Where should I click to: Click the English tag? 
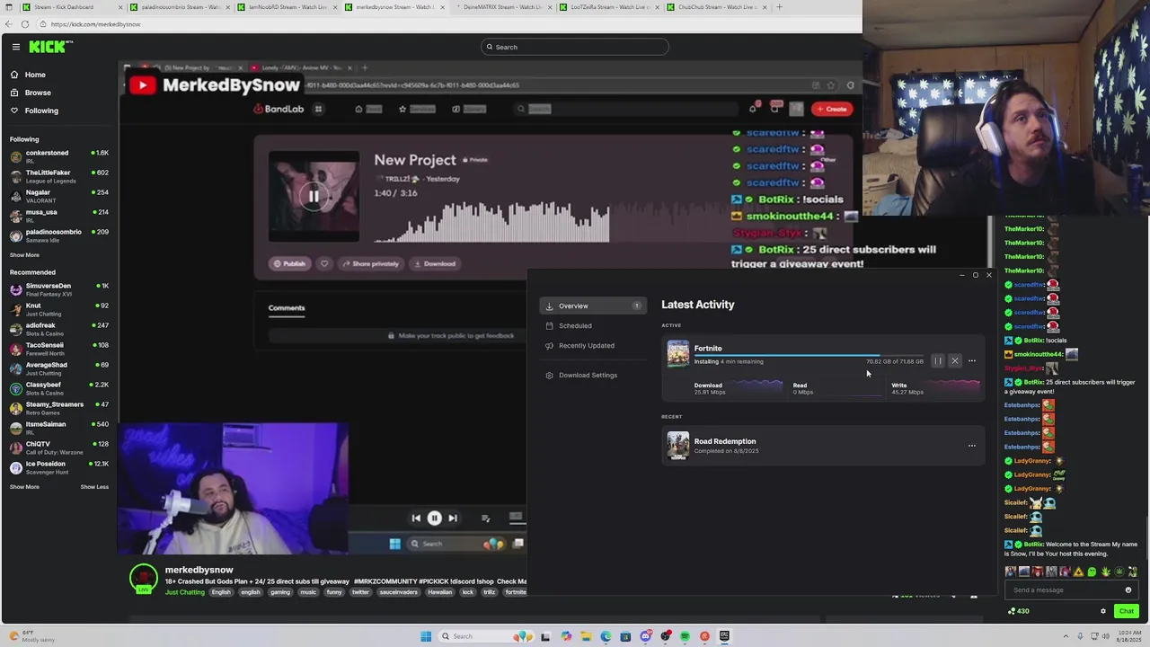pos(220,592)
